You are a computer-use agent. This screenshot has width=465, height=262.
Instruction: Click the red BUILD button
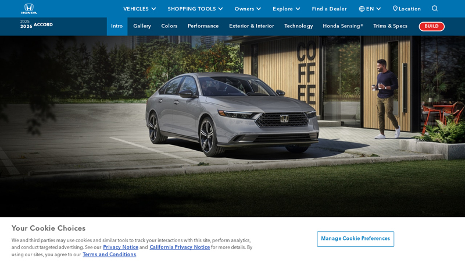coord(431,26)
